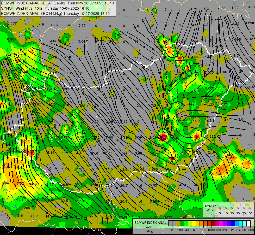The height and width of the screenshot is (235, 255).
Task: Select the yellow-green swatch right of 400 tick
Action: coord(190,223)
